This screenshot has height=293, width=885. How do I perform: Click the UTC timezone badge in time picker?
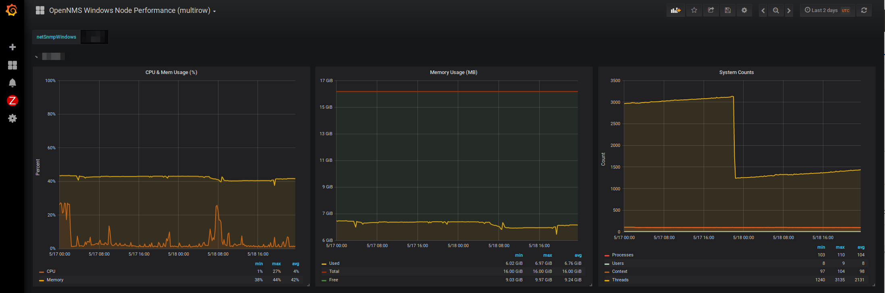point(846,11)
